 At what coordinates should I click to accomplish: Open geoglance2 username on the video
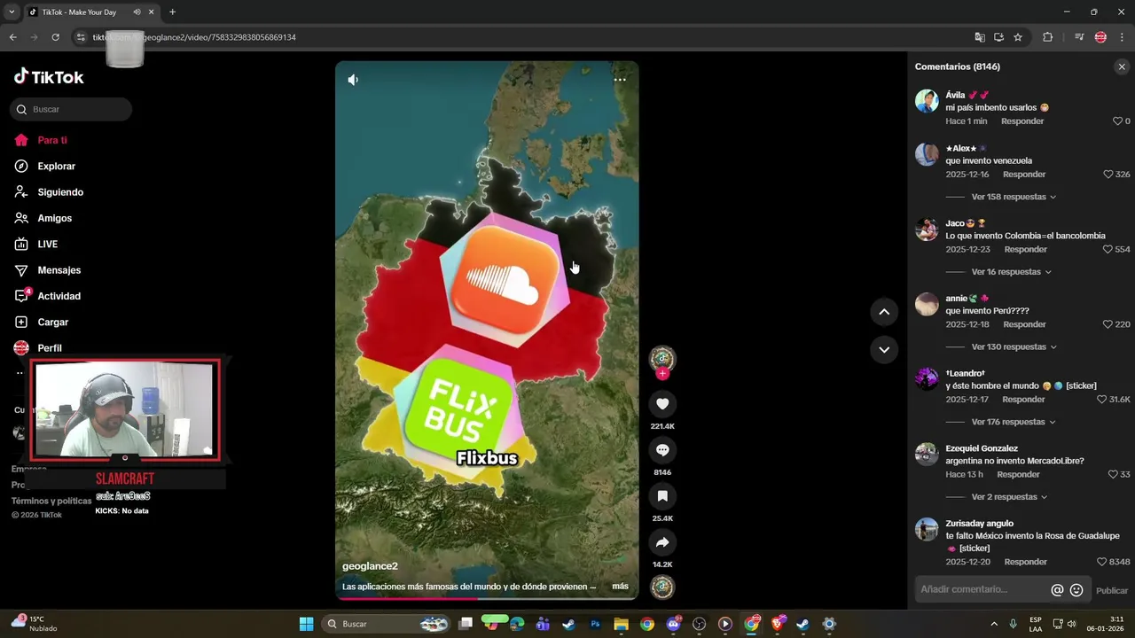click(x=370, y=566)
